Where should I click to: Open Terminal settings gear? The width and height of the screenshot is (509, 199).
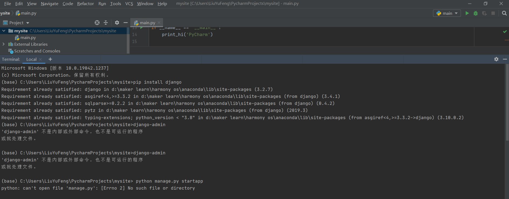click(x=496, y=59)
